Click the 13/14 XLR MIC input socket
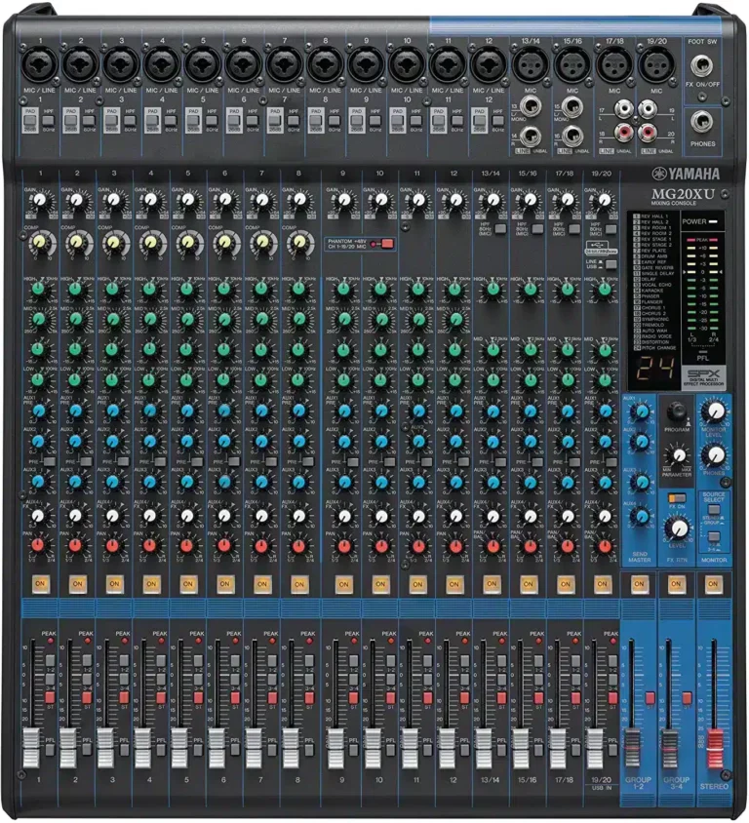The height and width of the screenshot is (823, 749). pyautogui.click(x=531, y=64)
